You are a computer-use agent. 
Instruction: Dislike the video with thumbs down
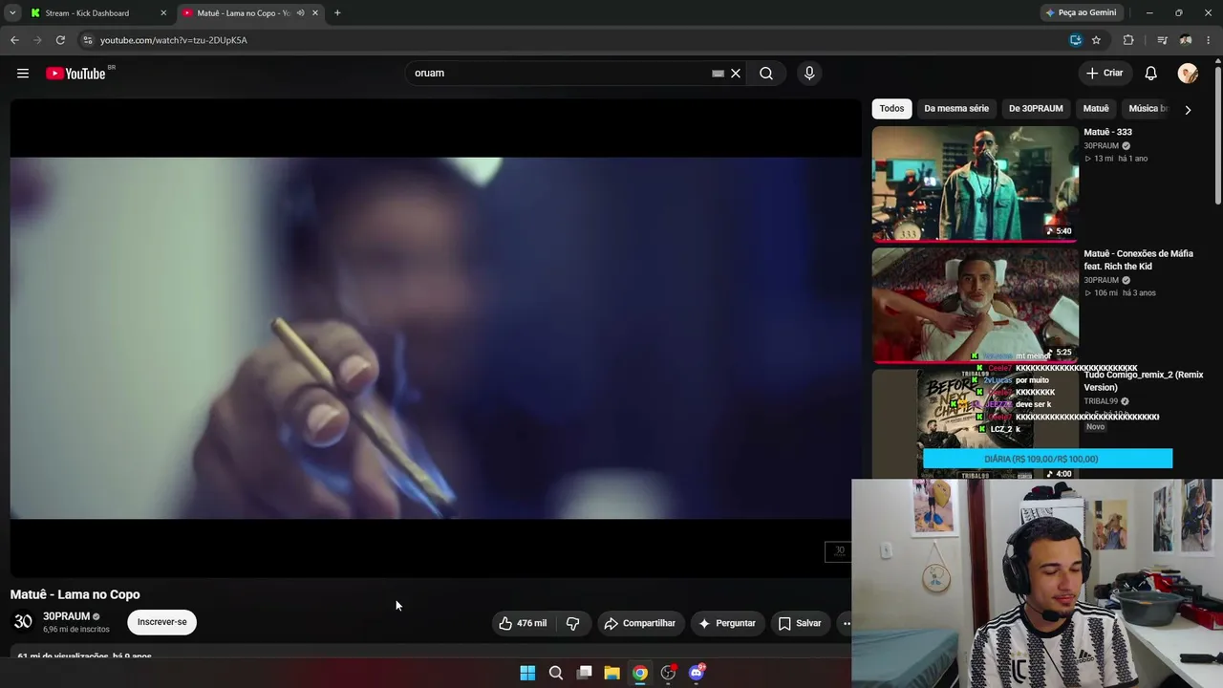pyautogui.click(x=573, y=623)
